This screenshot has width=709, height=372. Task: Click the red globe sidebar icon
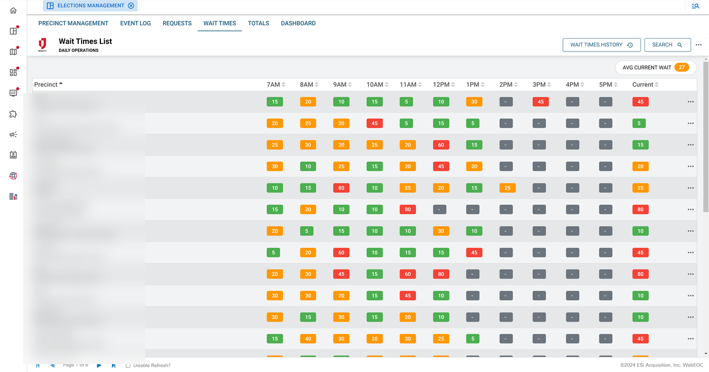(13, 176)
